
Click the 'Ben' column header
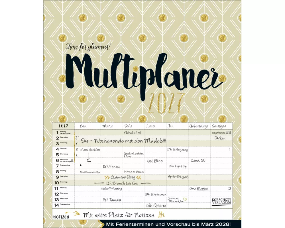tap(83, 126)
